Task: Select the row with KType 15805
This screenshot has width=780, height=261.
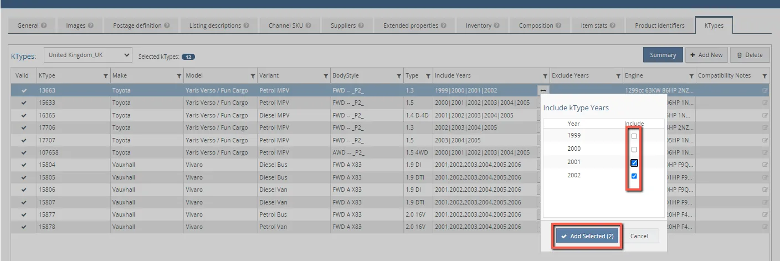Action: click(389, 177)
